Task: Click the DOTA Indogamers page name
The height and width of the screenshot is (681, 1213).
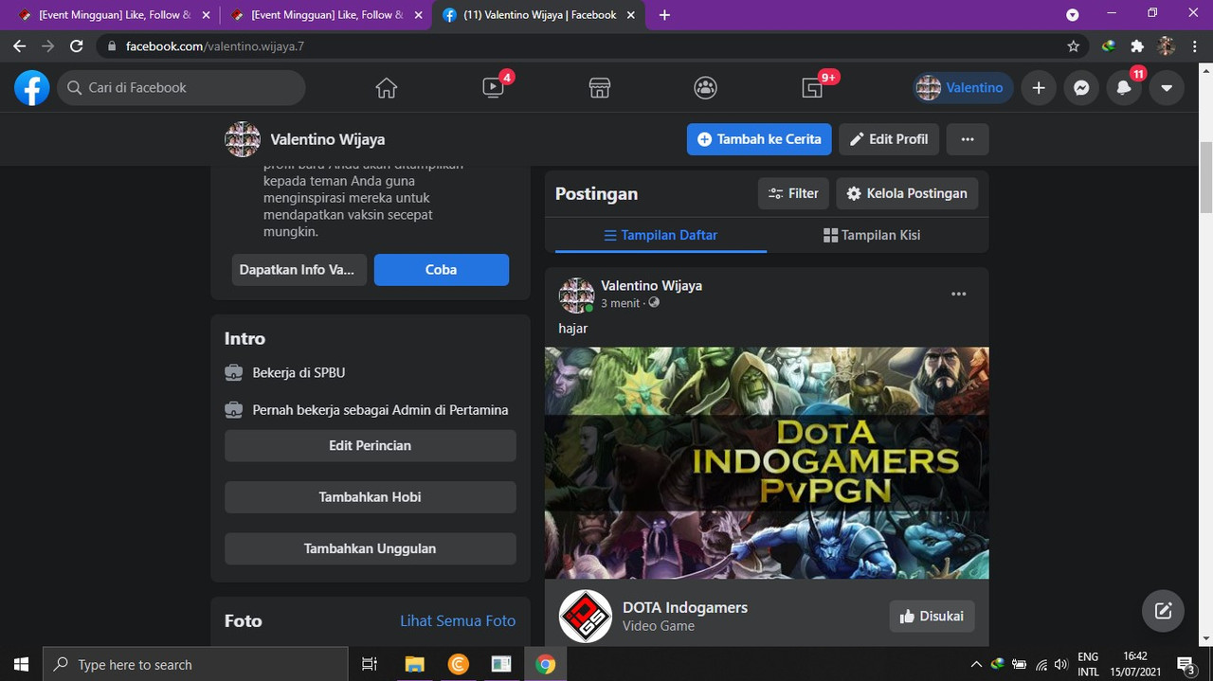Action: point(685,608)
